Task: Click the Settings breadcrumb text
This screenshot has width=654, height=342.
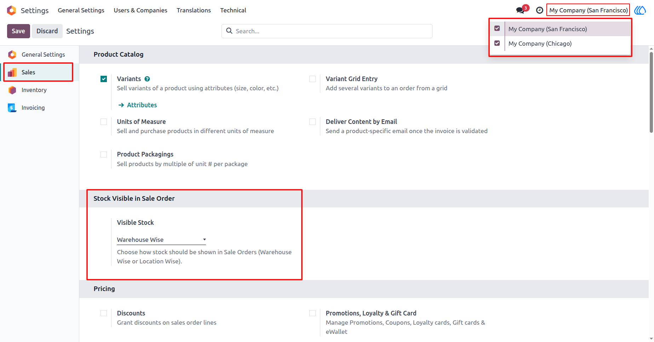Action: coord(80,31)
